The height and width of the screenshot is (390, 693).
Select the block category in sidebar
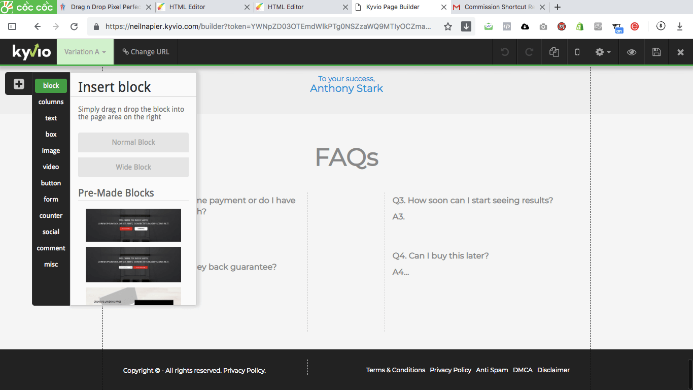pyautogui.click(x=51, y=85)
